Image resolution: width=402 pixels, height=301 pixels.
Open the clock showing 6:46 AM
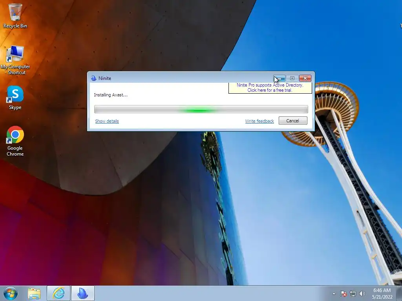(x=382, y=294)
